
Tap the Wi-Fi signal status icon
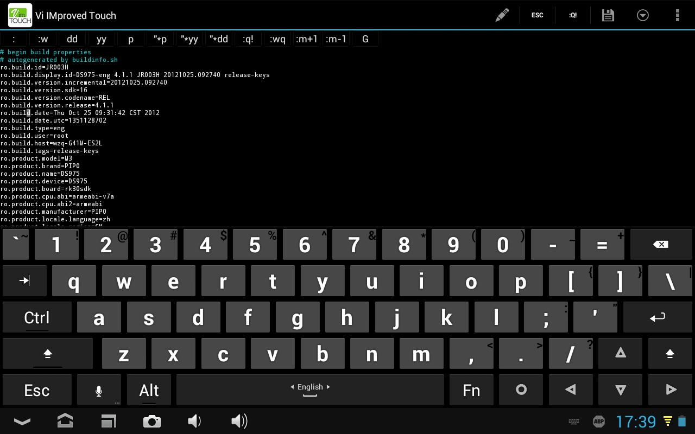click(x=668, y=421)
